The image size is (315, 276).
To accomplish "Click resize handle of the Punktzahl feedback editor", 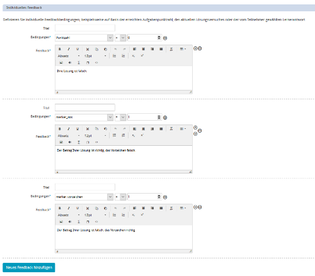I will [190, 92].
